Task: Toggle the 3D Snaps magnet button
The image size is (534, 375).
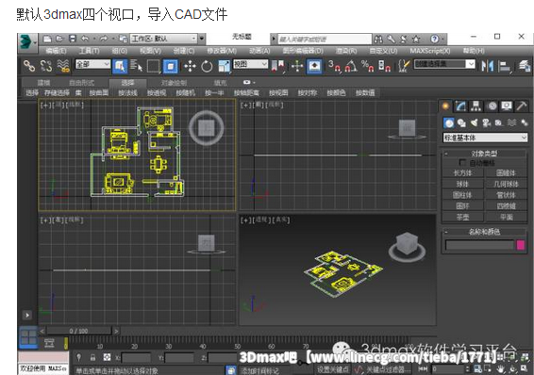Action: pos(334,66)
